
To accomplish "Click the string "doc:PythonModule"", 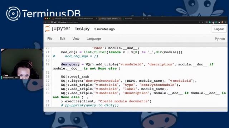I will point(102,81).
